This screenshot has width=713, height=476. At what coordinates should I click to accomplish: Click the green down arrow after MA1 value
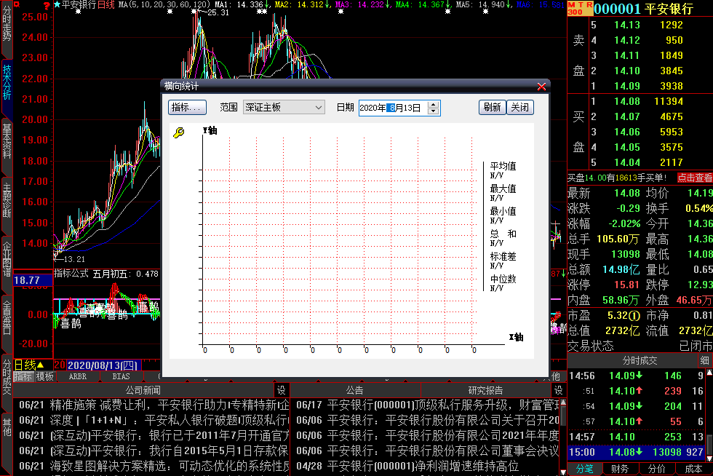point(267,4)
